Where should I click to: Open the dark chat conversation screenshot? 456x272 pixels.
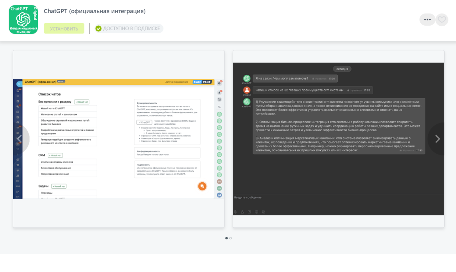coord(338,139)
